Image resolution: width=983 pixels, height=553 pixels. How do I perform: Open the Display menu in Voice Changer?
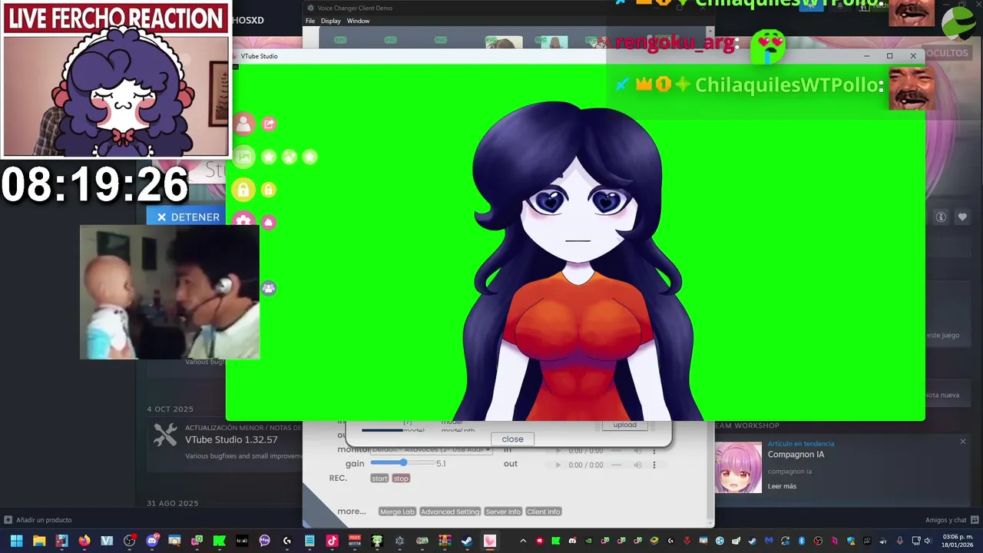click(x=331, y=21)
